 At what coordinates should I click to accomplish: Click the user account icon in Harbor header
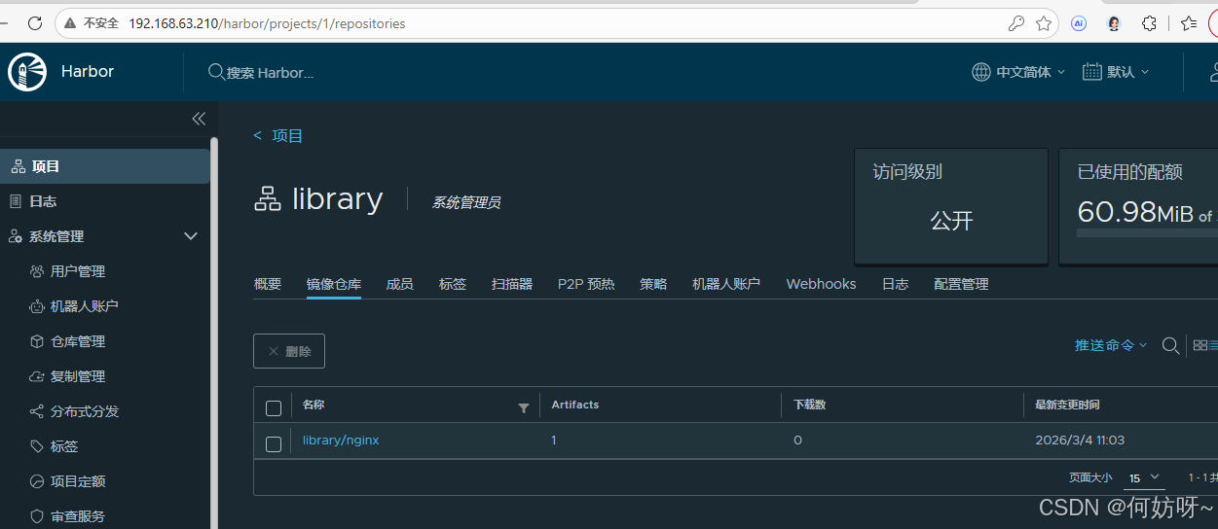click(x=1213, y=72)
